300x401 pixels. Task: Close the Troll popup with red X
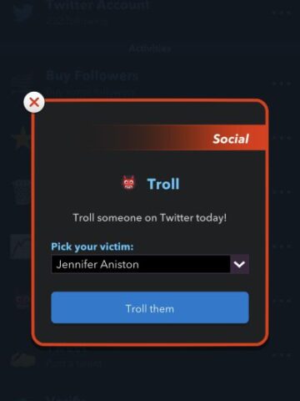34,102
